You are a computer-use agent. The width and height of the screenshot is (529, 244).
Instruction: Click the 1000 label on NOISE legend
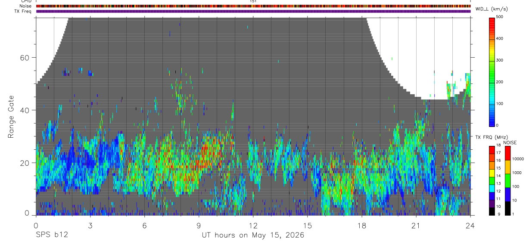click(x=517, y=173)
